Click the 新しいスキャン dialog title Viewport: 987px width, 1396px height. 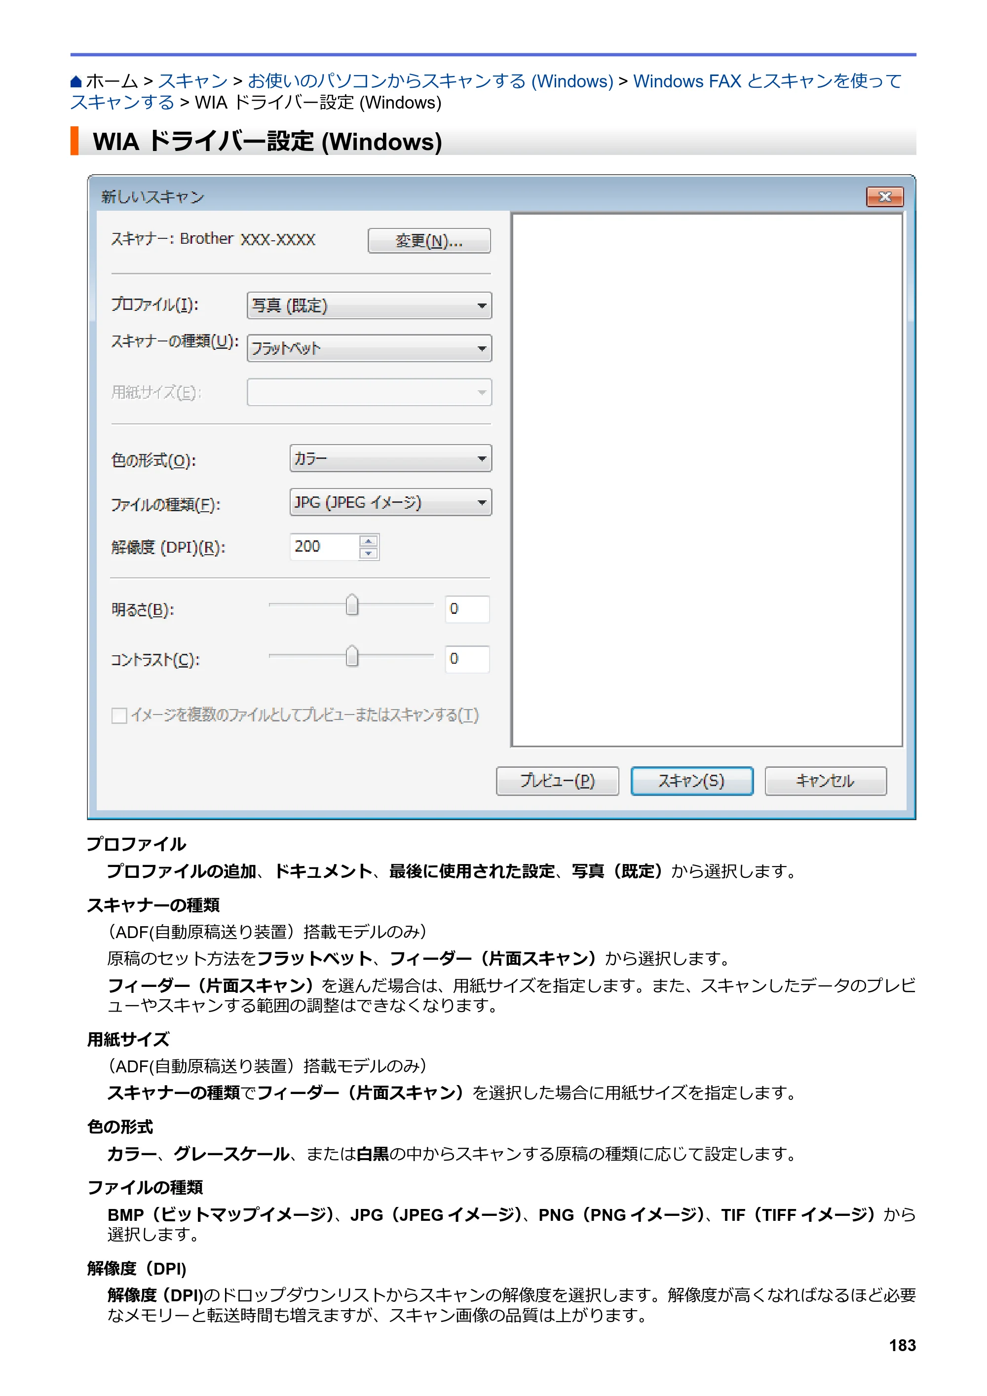click(x=152, y=197)
